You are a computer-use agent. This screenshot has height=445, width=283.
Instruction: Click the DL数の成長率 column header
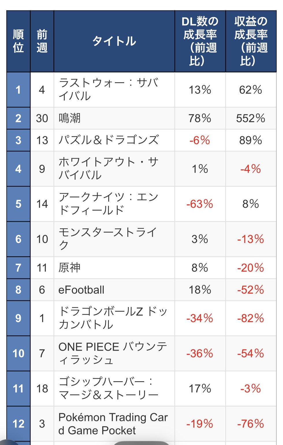coord(200,41)
